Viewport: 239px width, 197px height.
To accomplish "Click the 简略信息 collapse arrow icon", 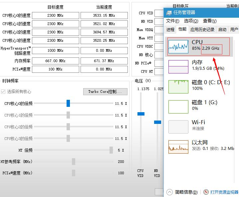I will [169, 192].
